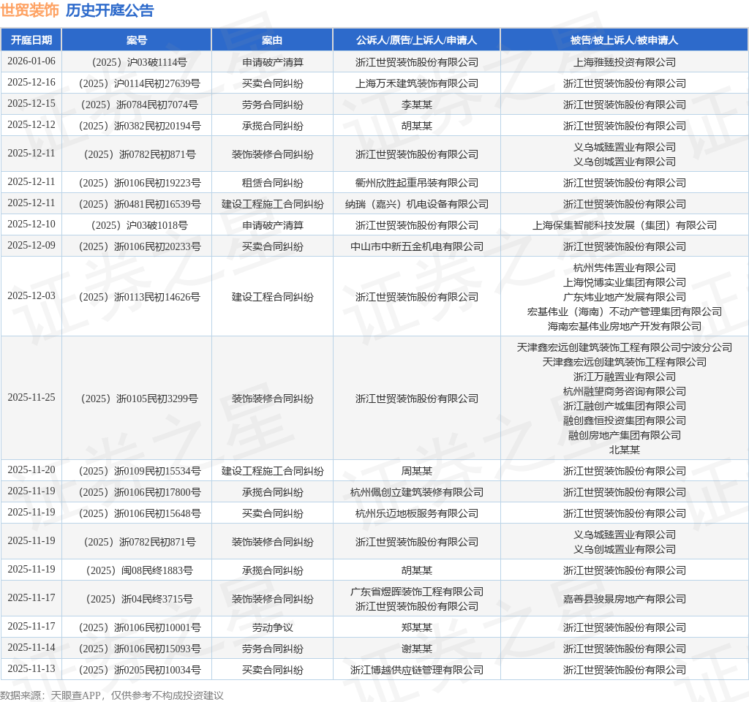The height and width of the screenshot is (702, 749).
Task: Click defendant 嘉善县骏景房地产有限公司
Action: point(625,599)
